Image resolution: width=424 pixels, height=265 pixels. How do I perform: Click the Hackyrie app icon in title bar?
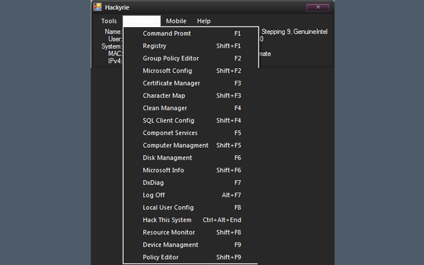pos(97,7)
